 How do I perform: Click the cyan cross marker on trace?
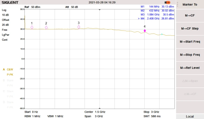[162, 34]
